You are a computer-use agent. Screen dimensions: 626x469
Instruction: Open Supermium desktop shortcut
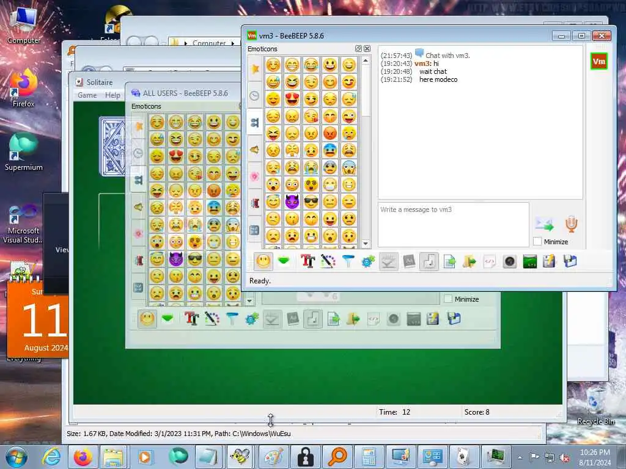[24, 152]
